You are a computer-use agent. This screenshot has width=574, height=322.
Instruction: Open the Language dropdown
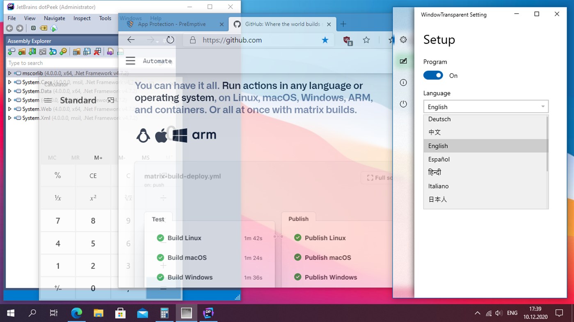485,106
